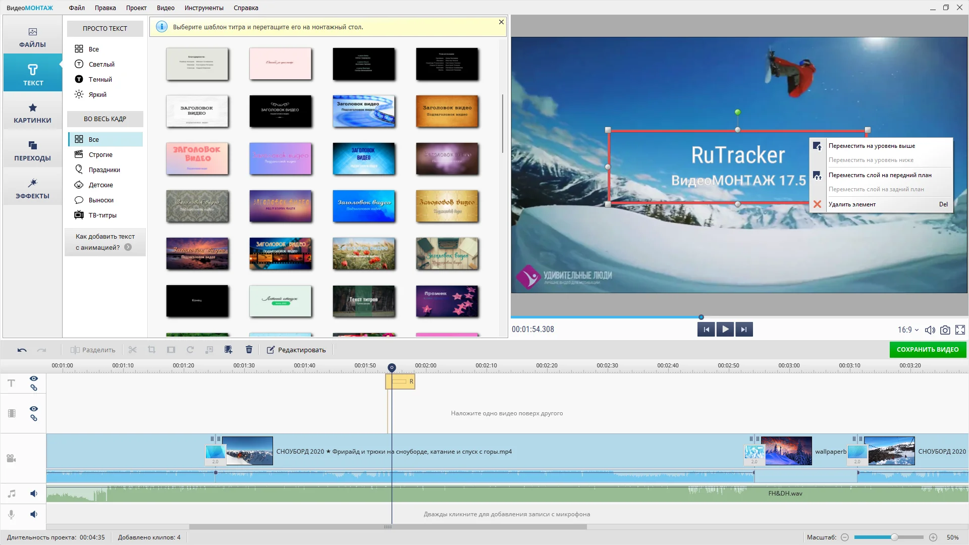The image size is (969, 545).
Task: Click the text track T icon
Action: 11,384
